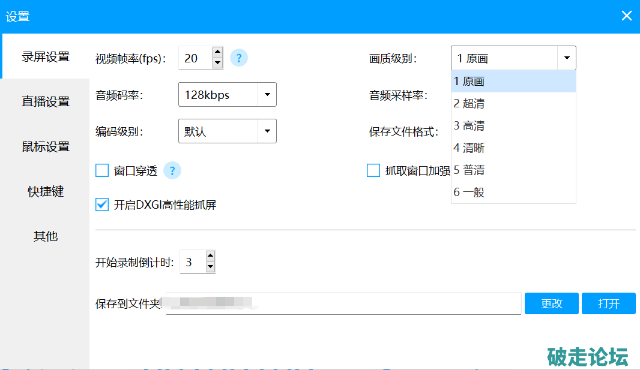Image resolution: width=640 pixels, height=370 pixels.
Task: Decrease 开始录制倒计时 with down arrow
Action: coord(210,267)
